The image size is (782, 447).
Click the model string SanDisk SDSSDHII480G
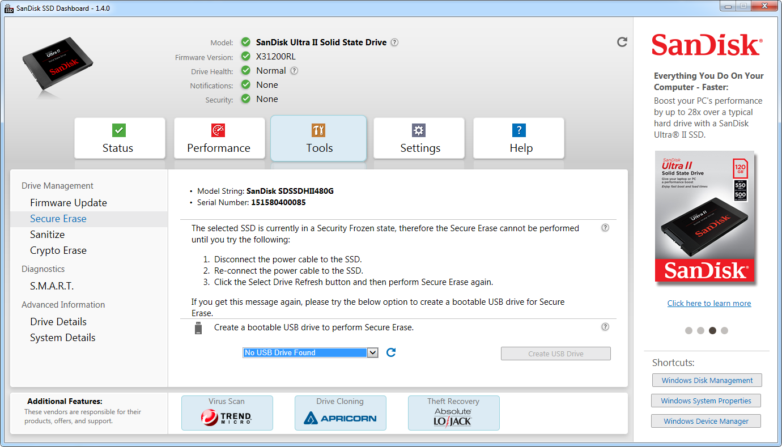point(290,191)
